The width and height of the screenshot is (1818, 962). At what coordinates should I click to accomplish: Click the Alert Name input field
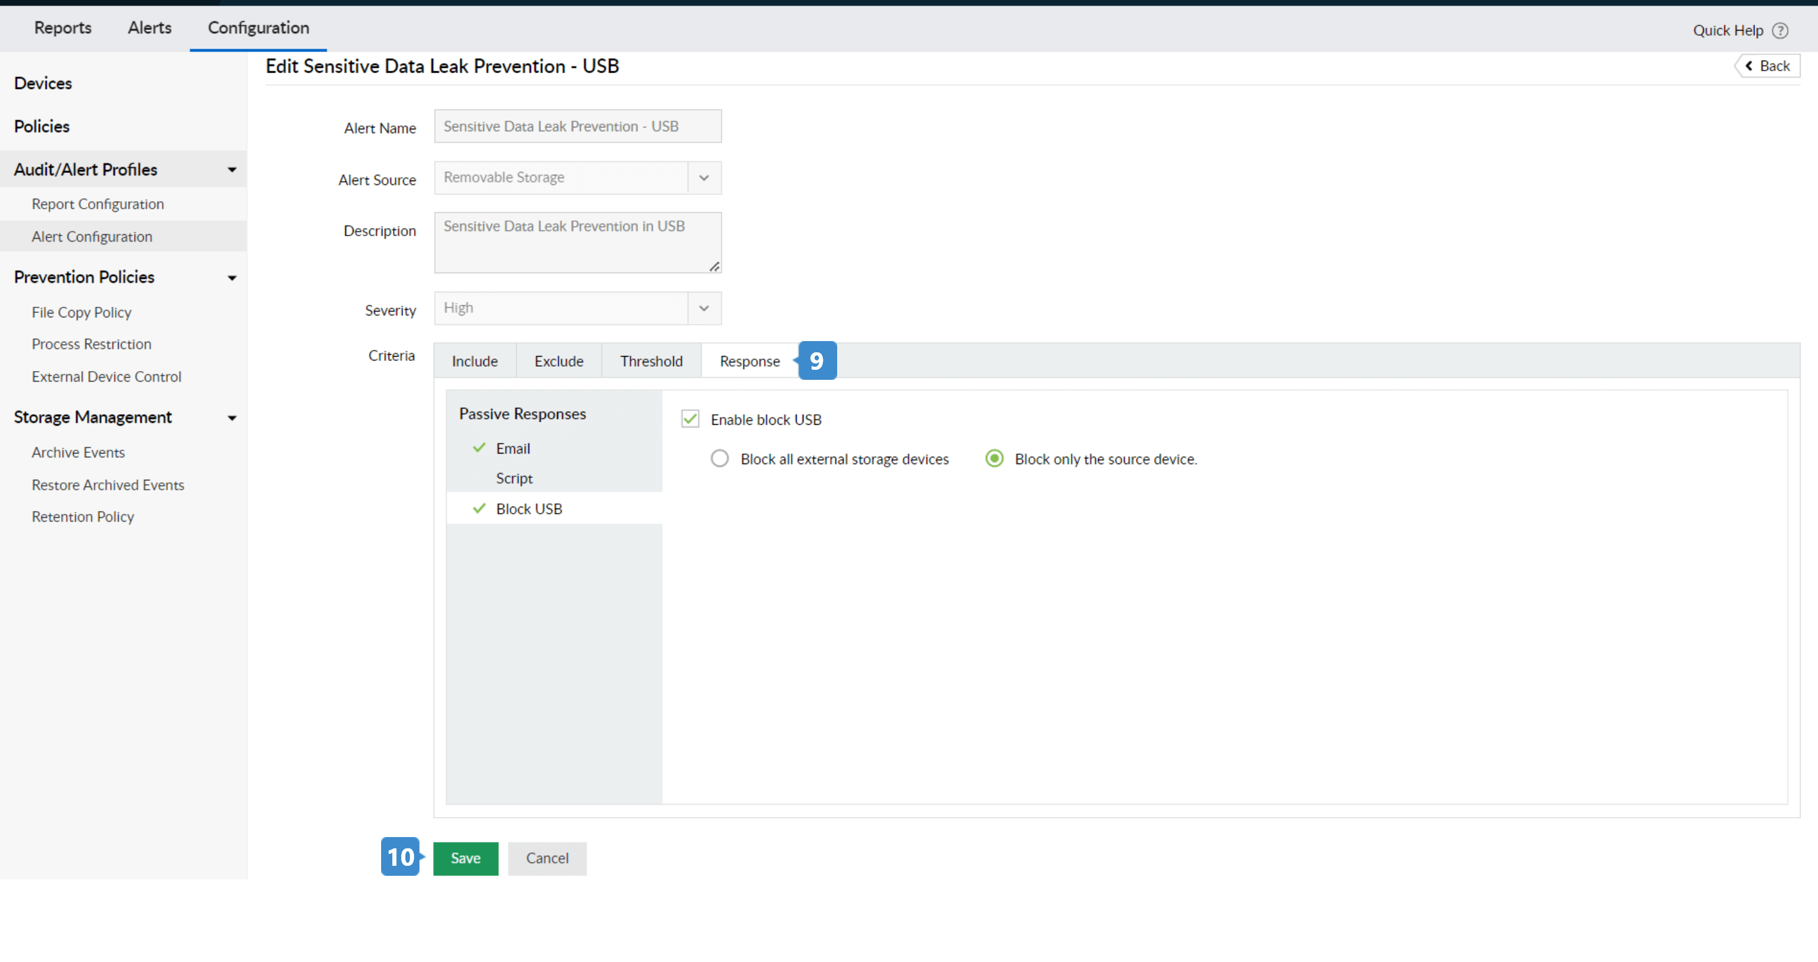(x=577, y=126)
